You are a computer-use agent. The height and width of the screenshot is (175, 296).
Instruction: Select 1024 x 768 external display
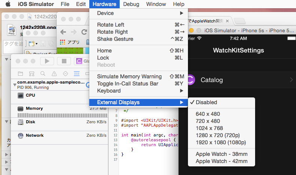tap(221, 128)
